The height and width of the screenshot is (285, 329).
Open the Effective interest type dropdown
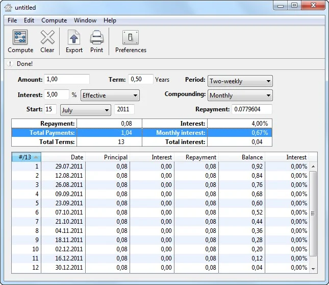[110, 96]
